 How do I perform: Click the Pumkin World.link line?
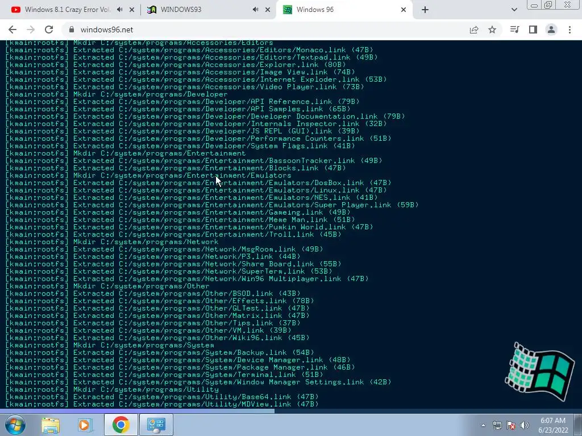point(189,227)
